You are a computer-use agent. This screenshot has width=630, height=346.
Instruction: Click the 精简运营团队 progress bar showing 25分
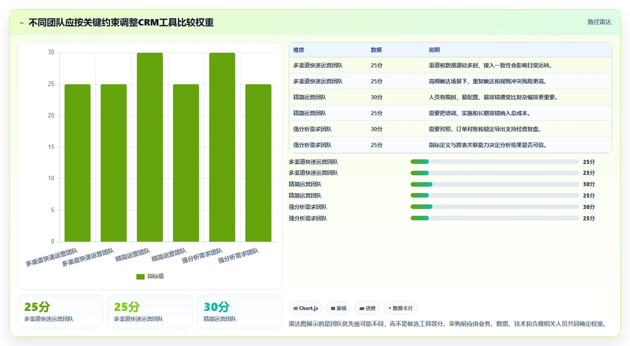coord(495,195)
